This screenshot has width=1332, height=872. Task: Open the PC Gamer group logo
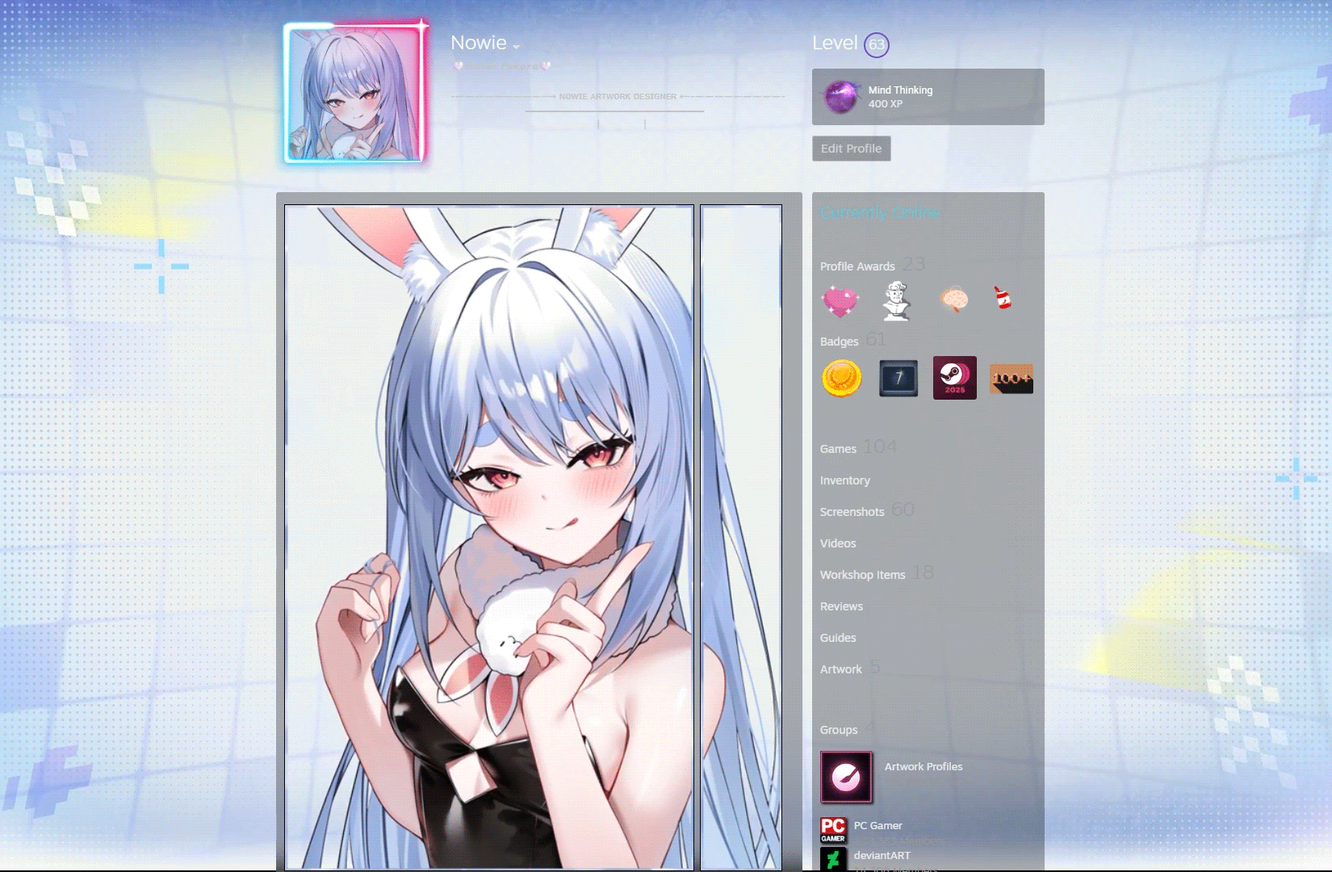pos(833,830)
